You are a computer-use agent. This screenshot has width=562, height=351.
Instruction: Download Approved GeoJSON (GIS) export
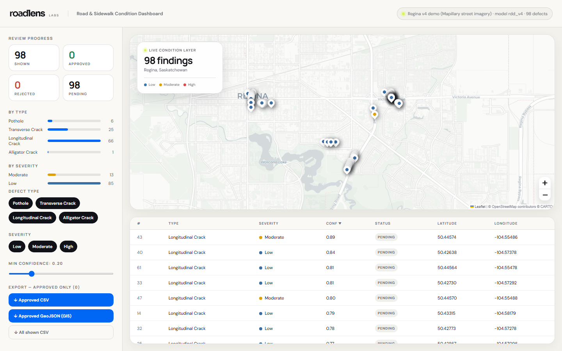(x=61, y=316)
